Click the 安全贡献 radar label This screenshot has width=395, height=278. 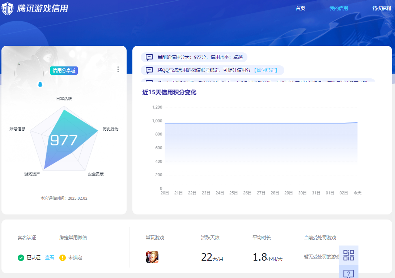pyautogui.click(x=96, y=174)
